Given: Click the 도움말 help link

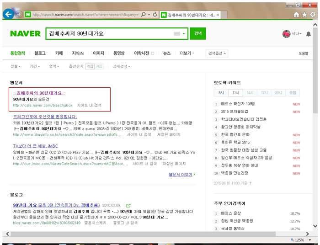Looking at the screenshot, I should [x=304, y=53].
